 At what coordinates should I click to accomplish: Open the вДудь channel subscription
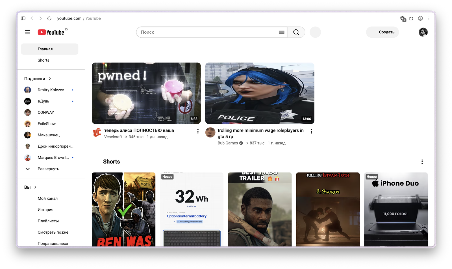tap(49, 101)
